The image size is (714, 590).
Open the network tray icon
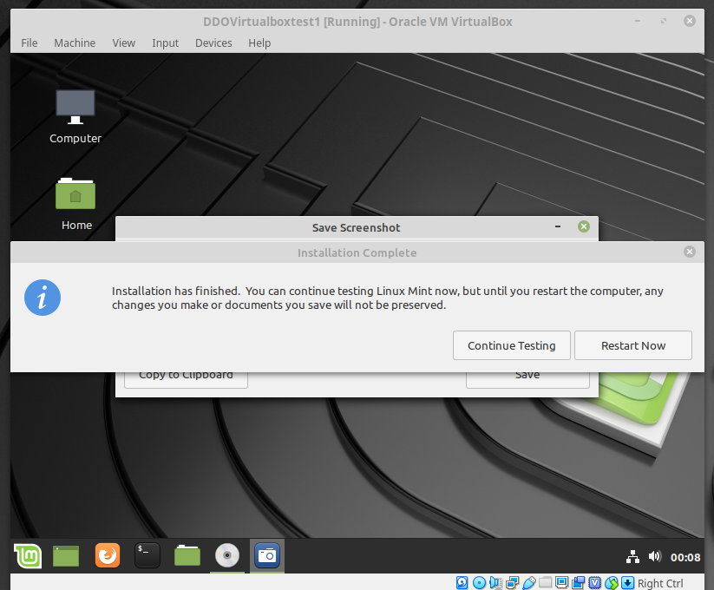tap(632, 557)
